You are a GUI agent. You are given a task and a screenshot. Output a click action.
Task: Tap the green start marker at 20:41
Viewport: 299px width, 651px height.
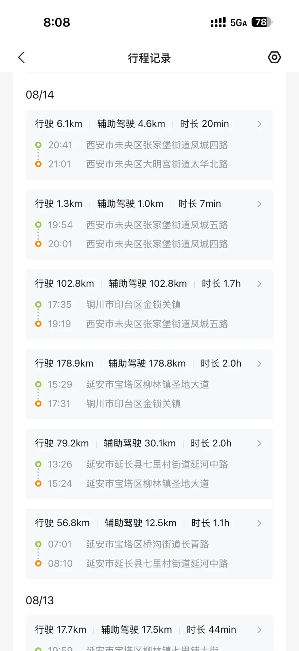tap(38, 145)
